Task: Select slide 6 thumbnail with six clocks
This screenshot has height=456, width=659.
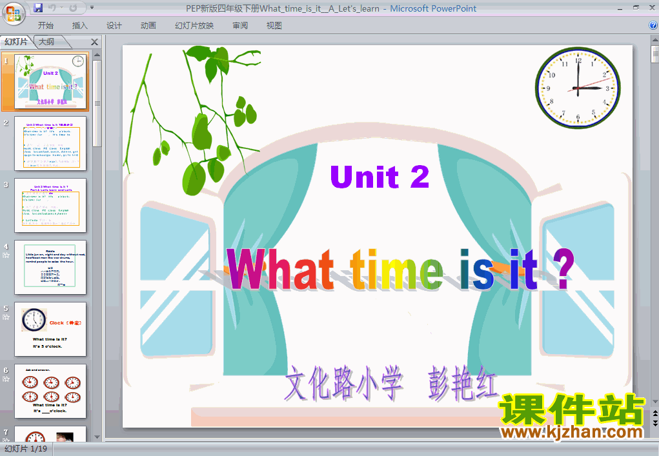Action: coord(50,391)
